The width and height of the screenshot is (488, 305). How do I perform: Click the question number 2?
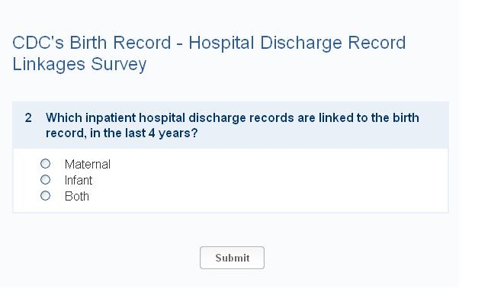(28, 118)
